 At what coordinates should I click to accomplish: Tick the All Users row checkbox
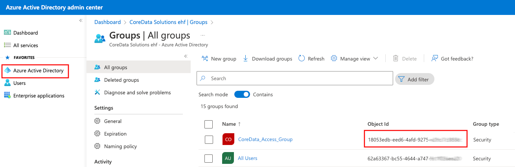click(x=209, y=158)
